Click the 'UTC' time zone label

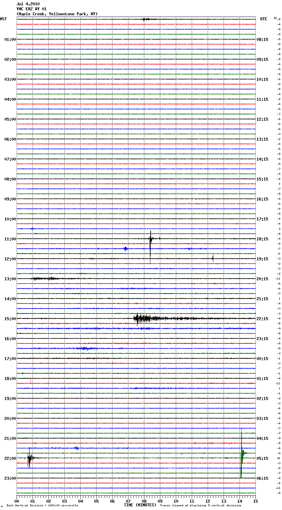[263, 19]
